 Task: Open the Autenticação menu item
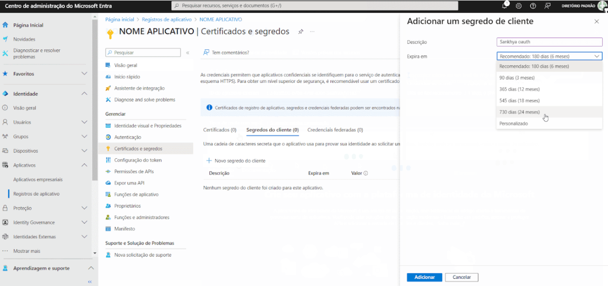click(x=127, y=137)
